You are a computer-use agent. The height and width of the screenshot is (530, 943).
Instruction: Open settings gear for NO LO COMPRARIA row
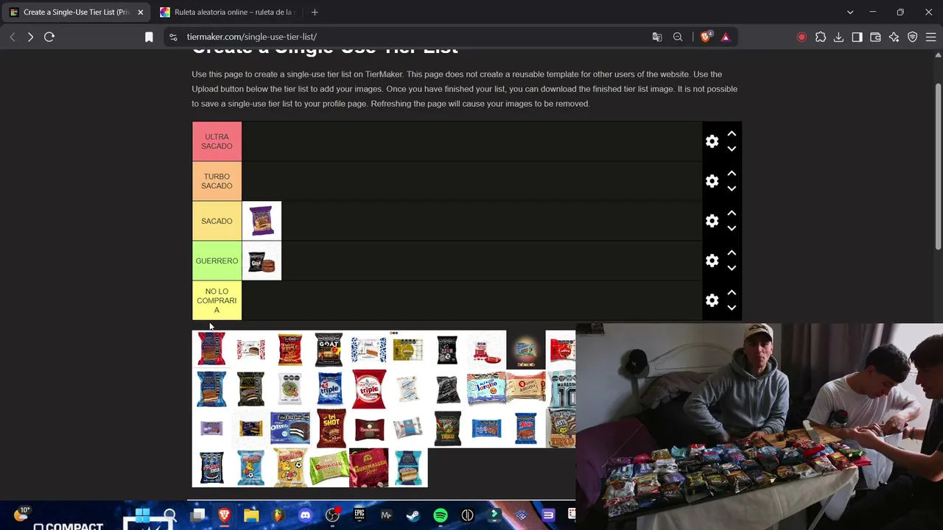[712, 300]
